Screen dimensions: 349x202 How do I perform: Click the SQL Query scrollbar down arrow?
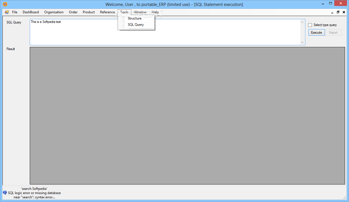pos(303,42)
